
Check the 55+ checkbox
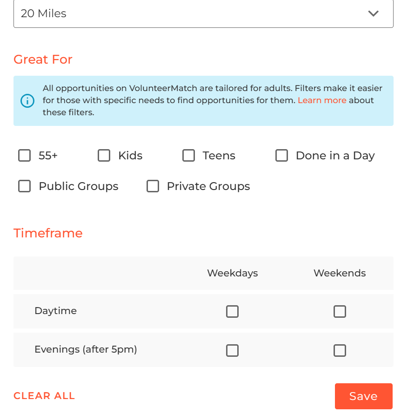click(x=25, y=156)
